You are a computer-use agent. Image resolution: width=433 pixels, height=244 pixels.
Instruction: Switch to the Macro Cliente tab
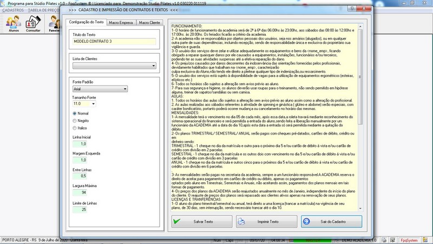(149, 23)
